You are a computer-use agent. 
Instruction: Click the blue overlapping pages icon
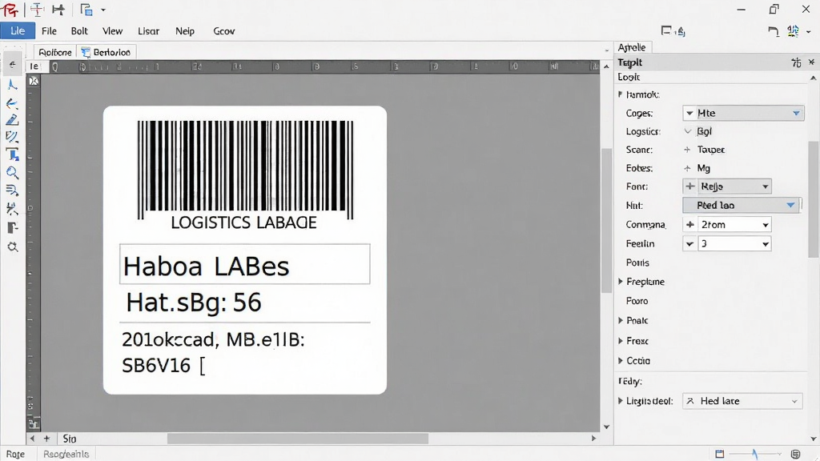click(x=86, y=10)
